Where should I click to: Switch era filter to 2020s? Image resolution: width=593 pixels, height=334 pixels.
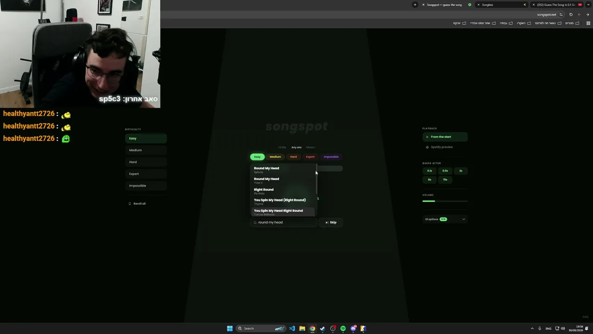coord(282,148)
